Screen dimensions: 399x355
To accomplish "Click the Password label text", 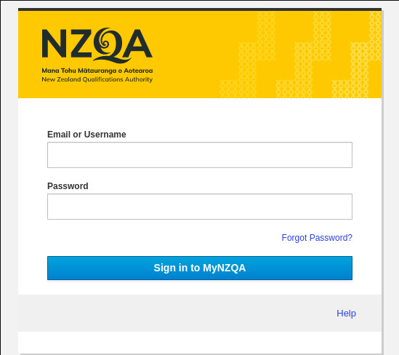I will (x=68, y=186).
